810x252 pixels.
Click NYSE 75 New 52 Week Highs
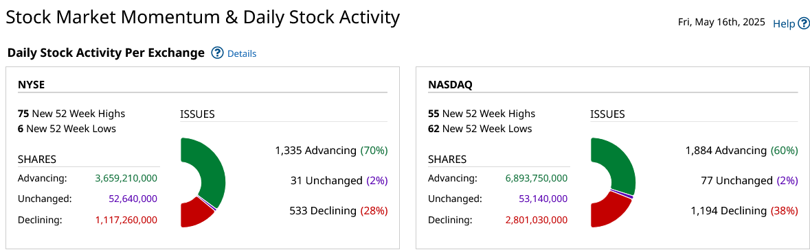point(71,114)
